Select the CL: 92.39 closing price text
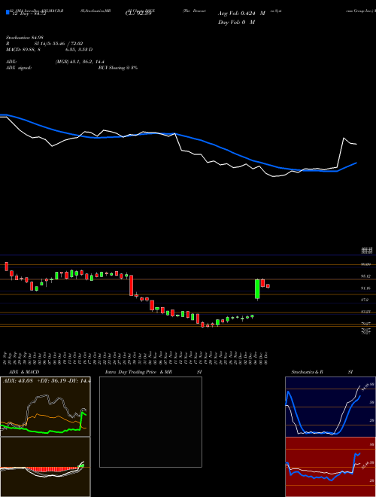Image resolution: width=376 pixels, height=497 pixels. tap(138, 14)
